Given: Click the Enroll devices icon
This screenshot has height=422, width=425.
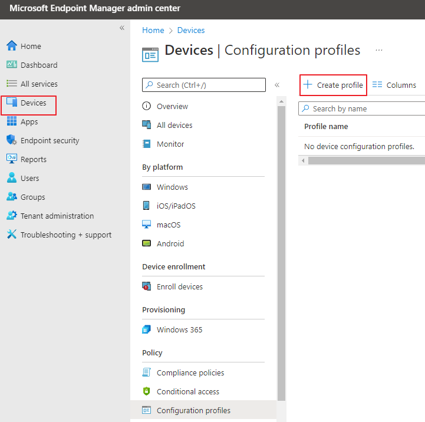Looking at the screenshot, I should (x=147, y=286).
